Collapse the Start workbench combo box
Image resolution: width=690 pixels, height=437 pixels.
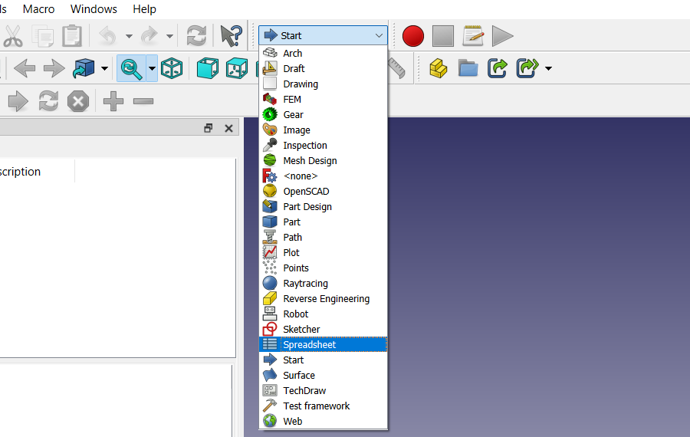click(323, 35)
